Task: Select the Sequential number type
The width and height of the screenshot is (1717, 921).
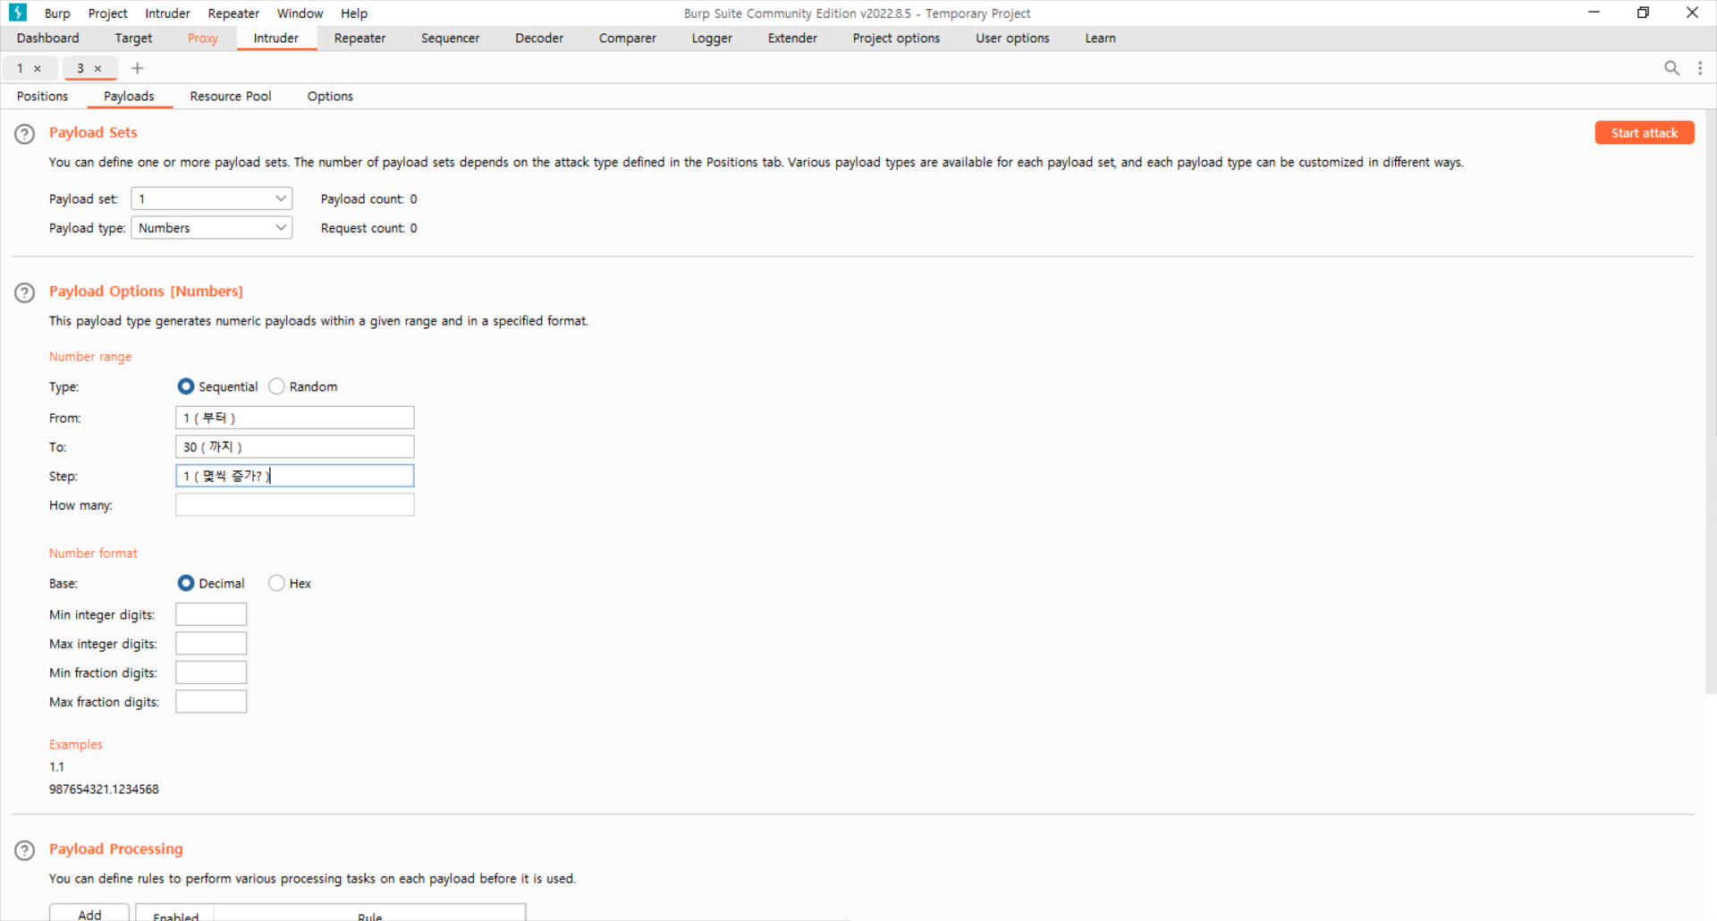Action: click(186, 386)
